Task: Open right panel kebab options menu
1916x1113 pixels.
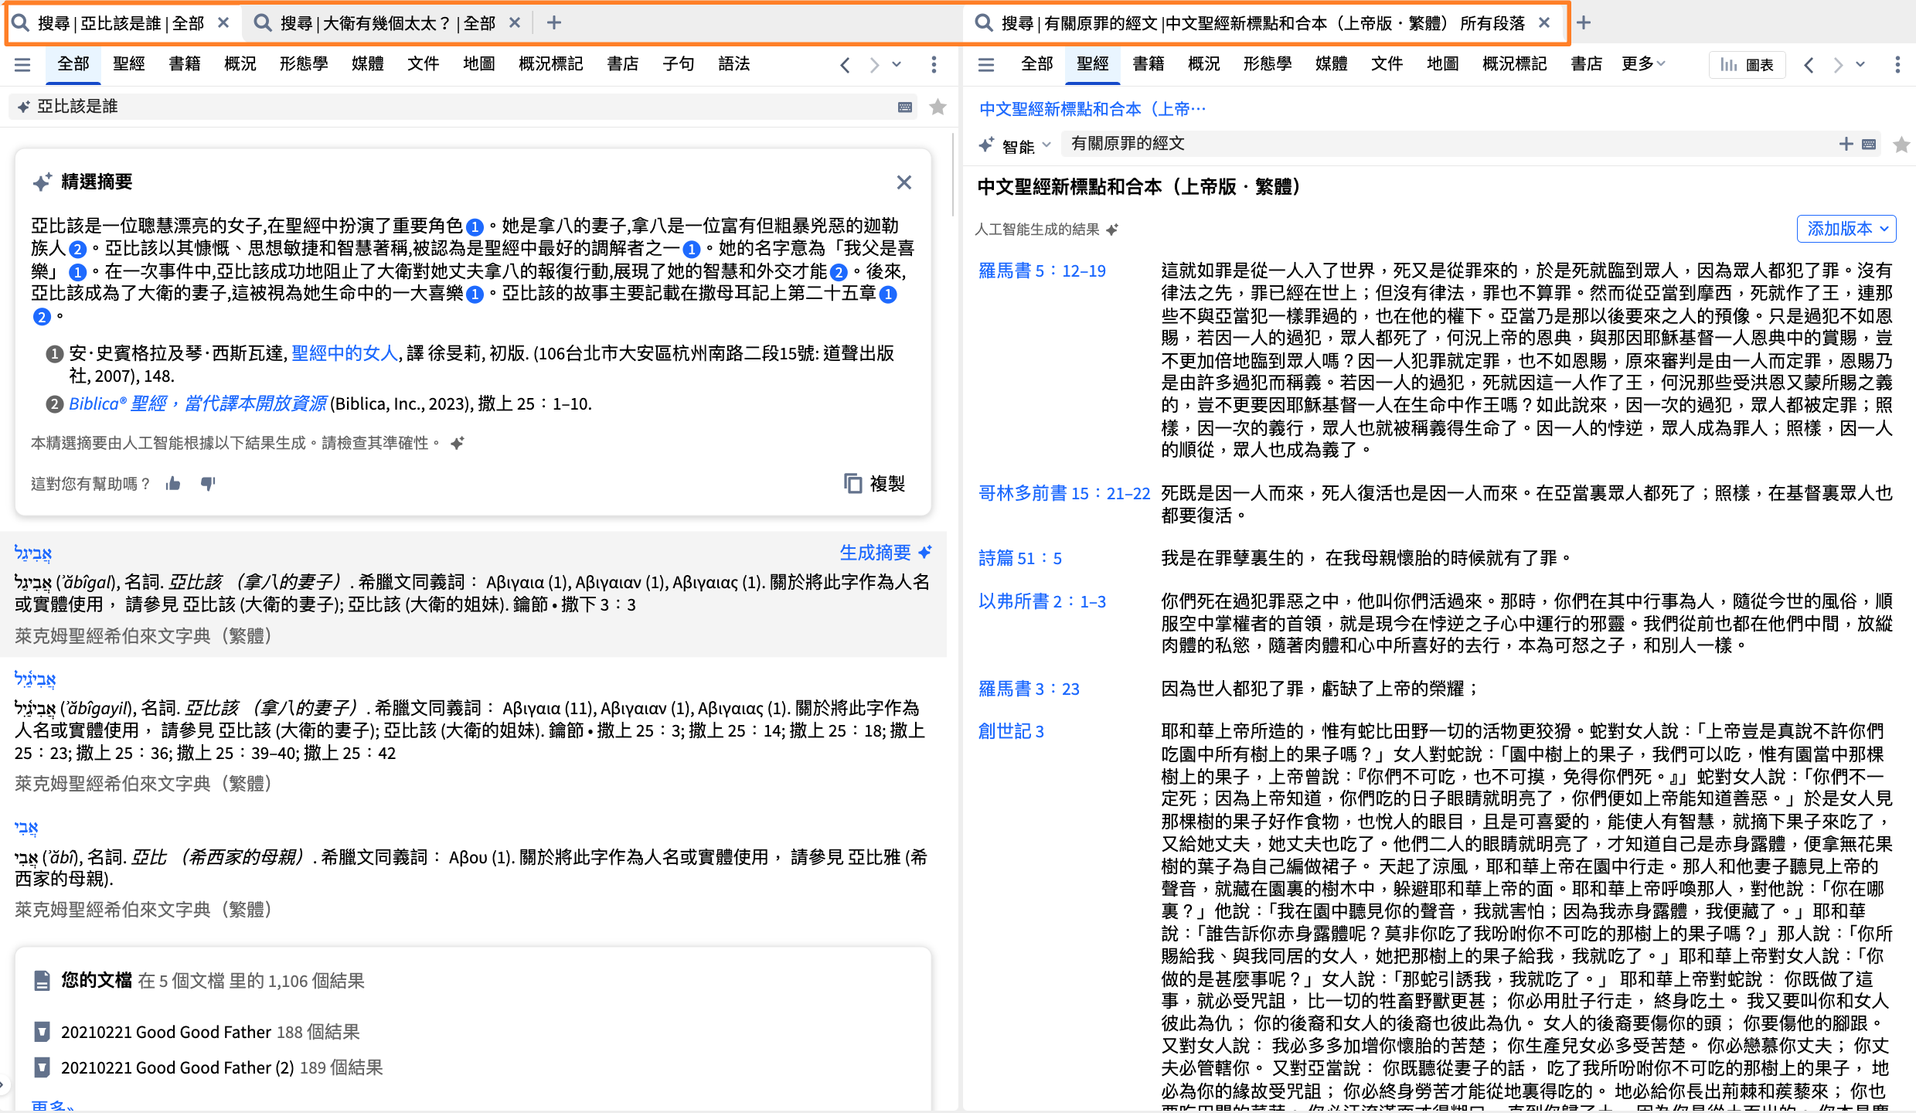Action: pos(1897,65)
